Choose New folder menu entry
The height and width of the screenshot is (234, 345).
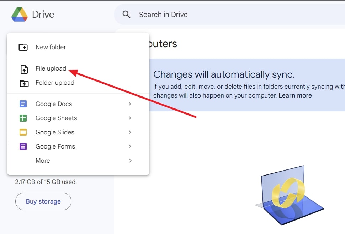click(51, 47)
